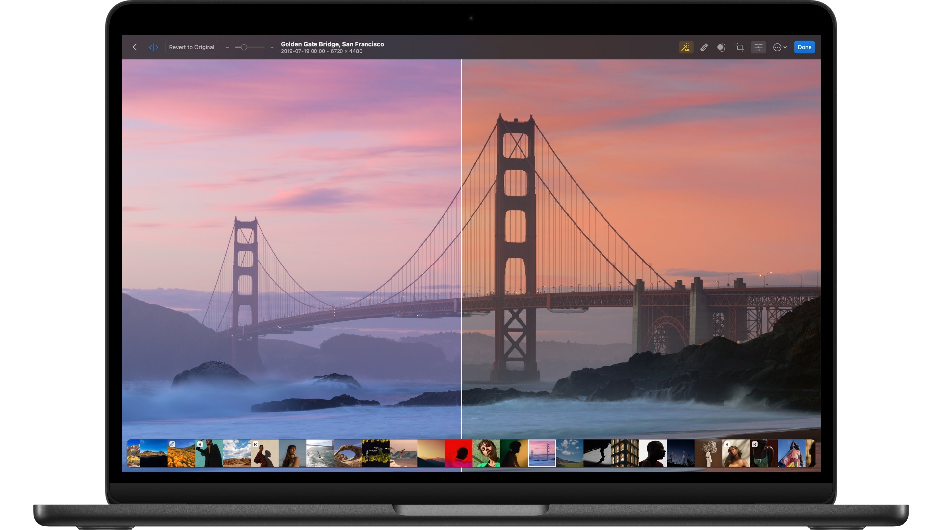Screen dimensions: 942x530
Task: Select thumbnail of person in black coat
Action: tap(209, 453)
